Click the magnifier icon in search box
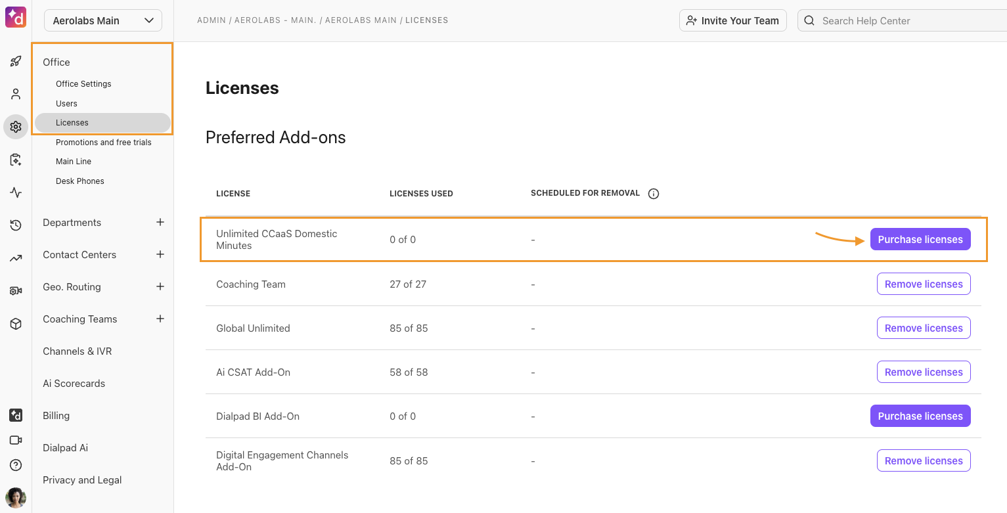Screen dimensions: 1007x513 (x=809, y=20)
